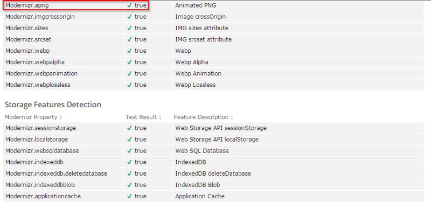
Task: Select the Modernizr.webp property row
Action: (213, 51)
